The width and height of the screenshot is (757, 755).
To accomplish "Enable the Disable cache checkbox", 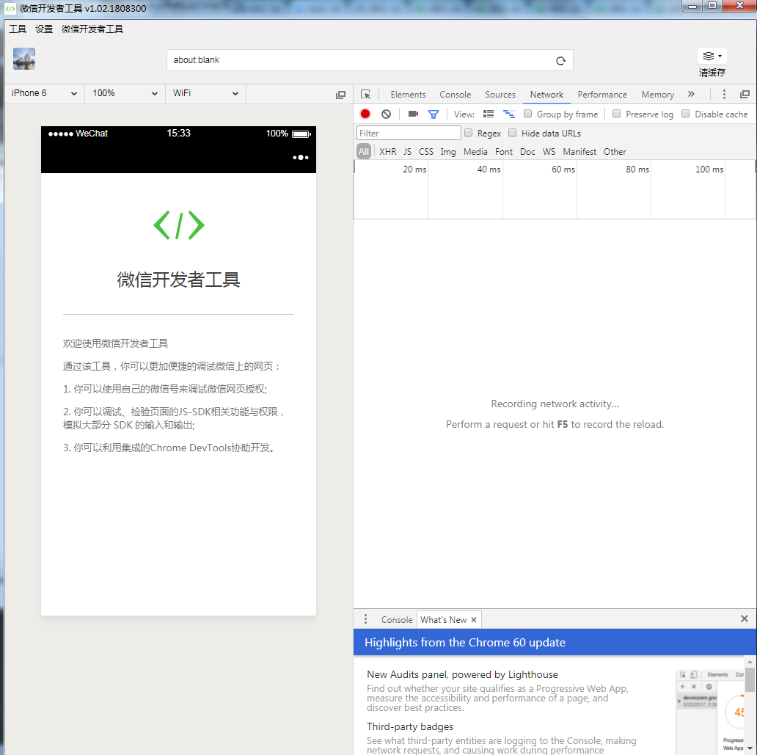I will [686, 114].
